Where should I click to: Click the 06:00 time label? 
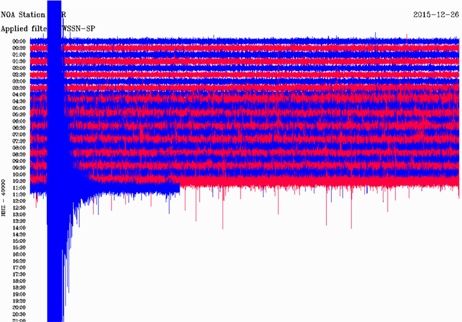[x=19, y=121]
